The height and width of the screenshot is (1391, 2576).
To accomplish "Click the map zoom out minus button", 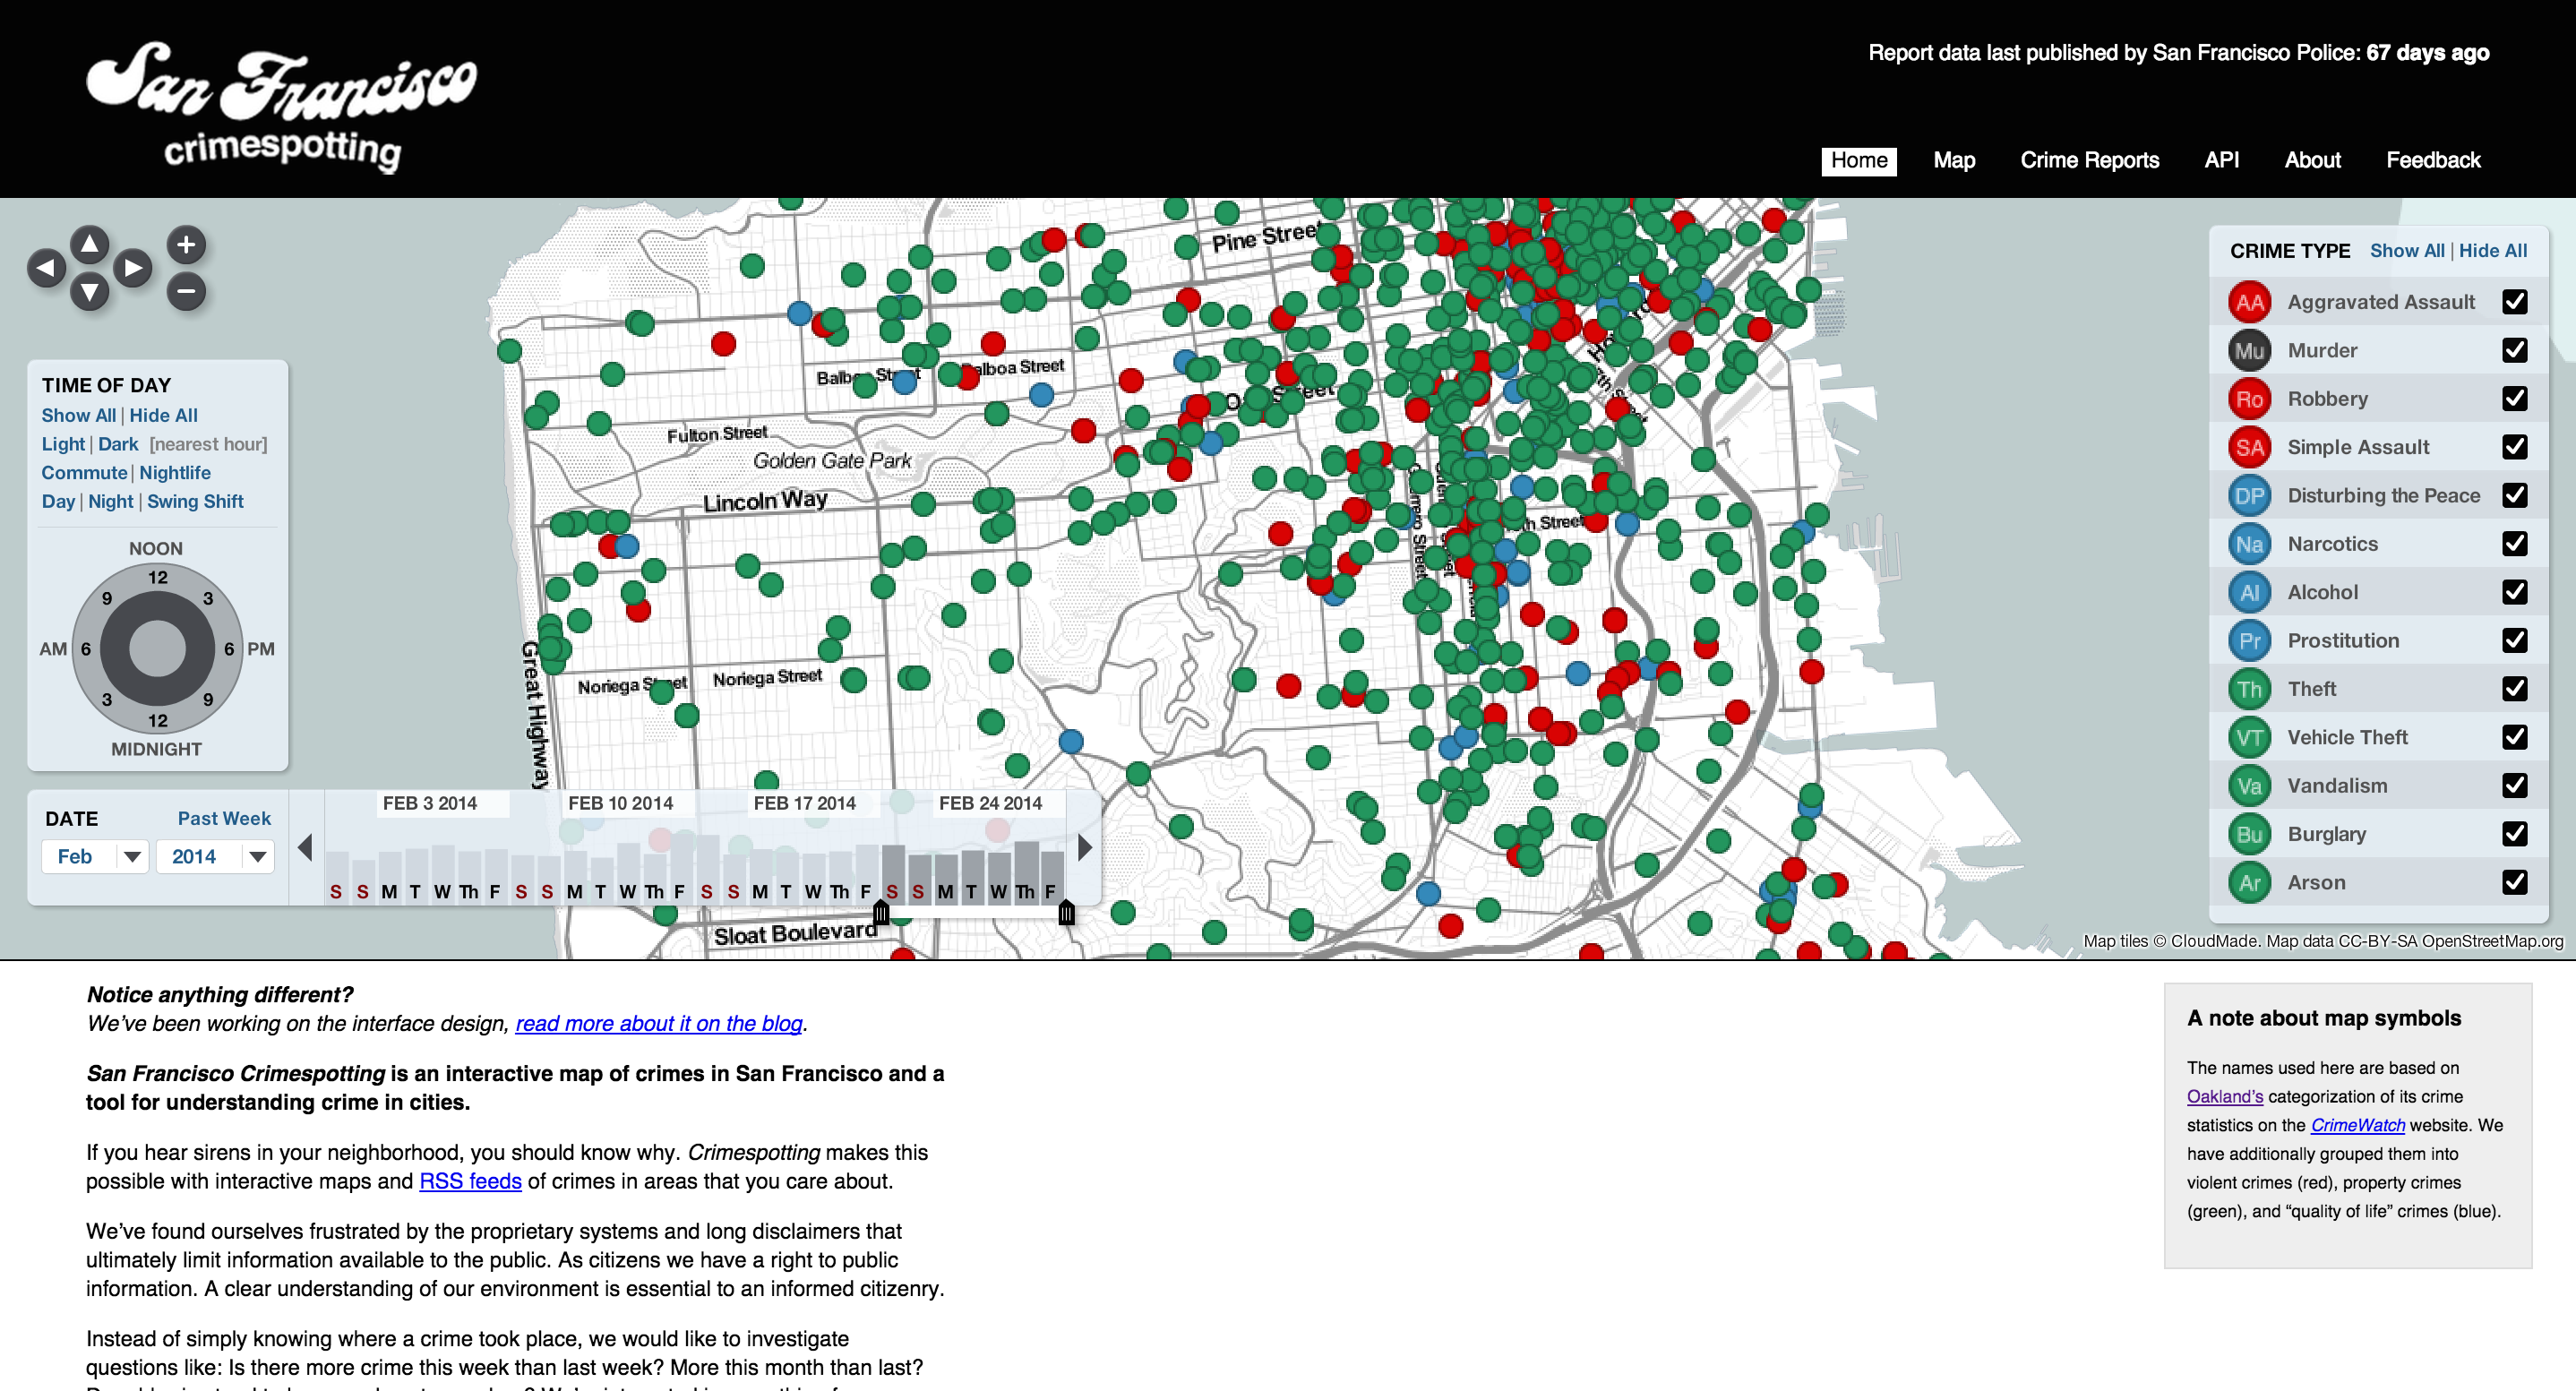I will tap(186, 292).
